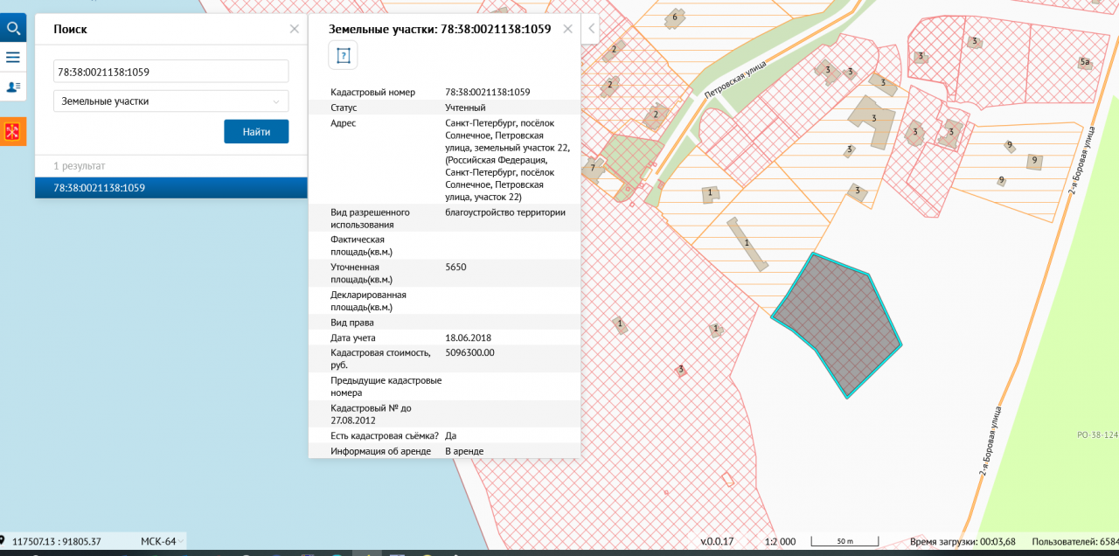The image size is (1119, 556).
Task: Click building number 6 on map
Action: (x=674, y=17)
